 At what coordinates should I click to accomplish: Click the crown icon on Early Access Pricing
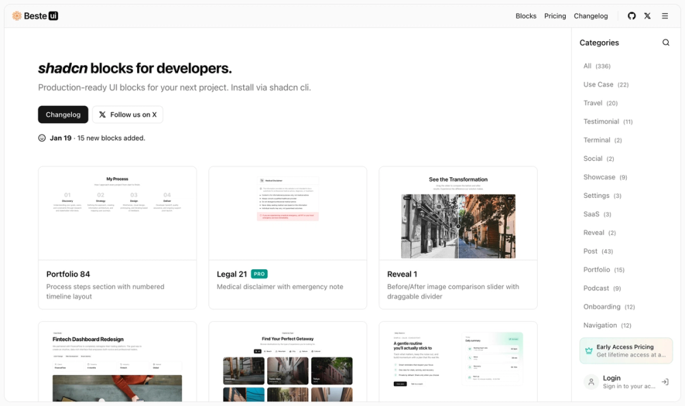tap(589, 350)
